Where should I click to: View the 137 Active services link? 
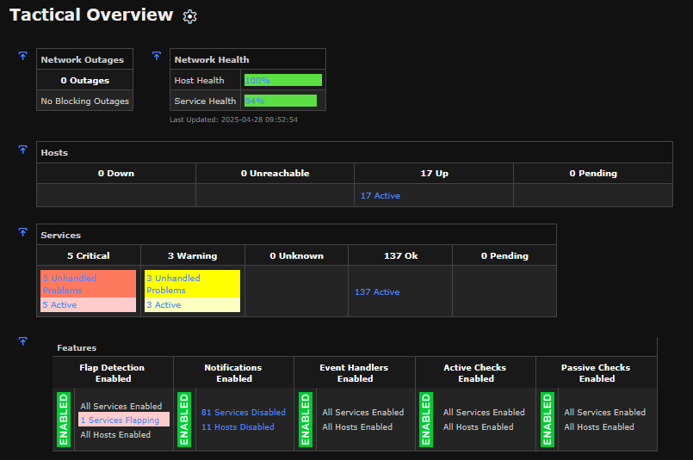coord(377,292)
